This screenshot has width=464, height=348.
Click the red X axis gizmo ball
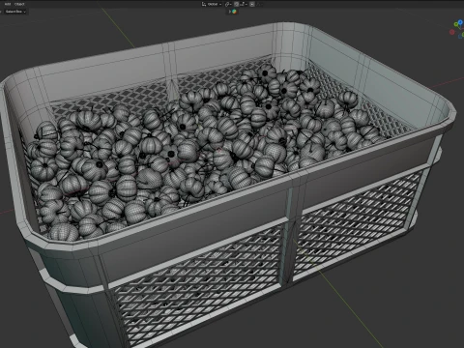click(x=452, y=32)
